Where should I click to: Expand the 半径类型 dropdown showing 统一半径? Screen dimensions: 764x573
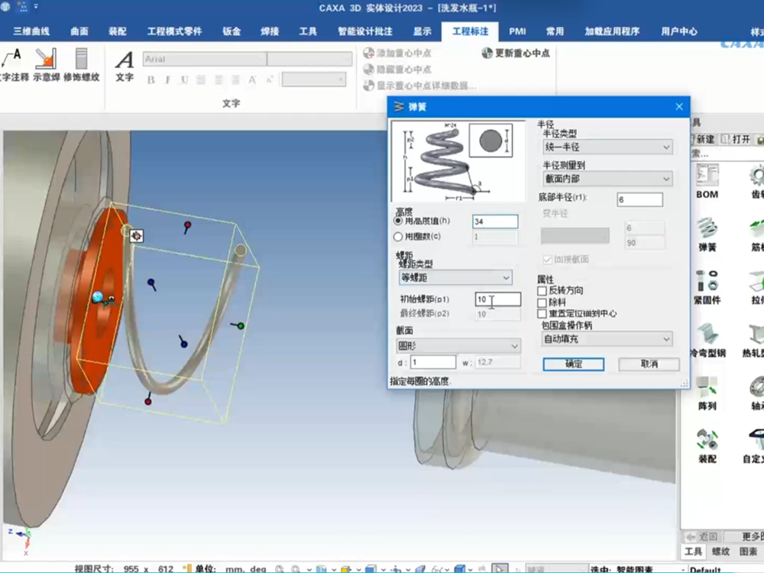(x=607, y=147)
